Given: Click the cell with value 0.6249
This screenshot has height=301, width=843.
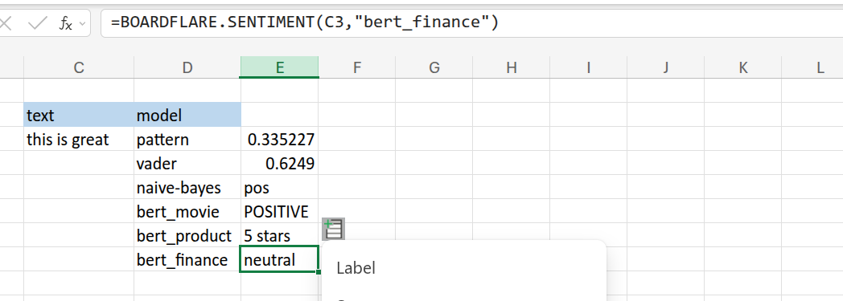Looking at the screenshot, I should point(280,164).
